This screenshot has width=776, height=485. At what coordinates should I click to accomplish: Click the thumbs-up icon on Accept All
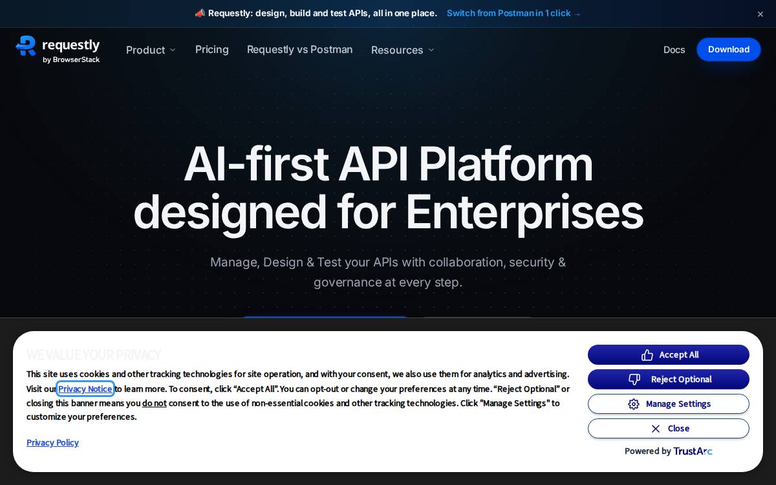[647, 355]
